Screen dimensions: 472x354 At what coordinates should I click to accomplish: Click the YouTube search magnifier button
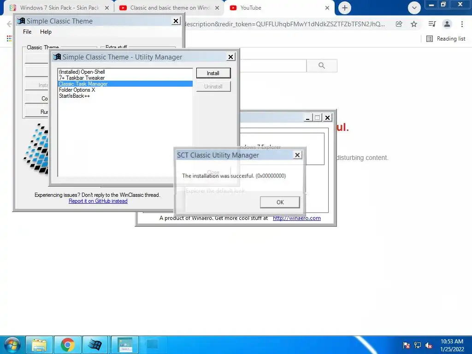[x=321, y=65]
